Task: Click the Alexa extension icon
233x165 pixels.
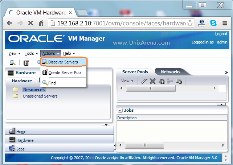Action: (x=202, y=23)
